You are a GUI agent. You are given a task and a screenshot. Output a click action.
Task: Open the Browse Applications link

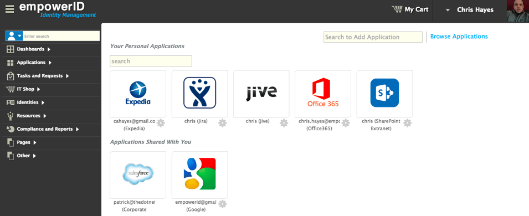[x=459, y=37]
